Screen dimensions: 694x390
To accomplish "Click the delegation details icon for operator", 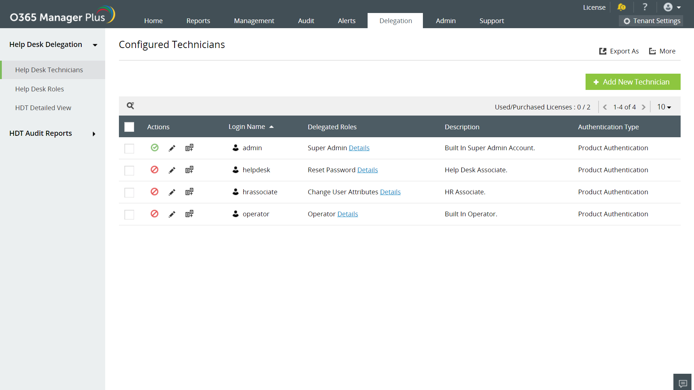I will click(x=189, y=214).
